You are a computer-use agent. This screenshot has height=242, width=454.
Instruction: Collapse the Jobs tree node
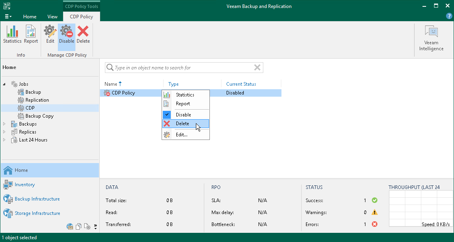point(5,84)
